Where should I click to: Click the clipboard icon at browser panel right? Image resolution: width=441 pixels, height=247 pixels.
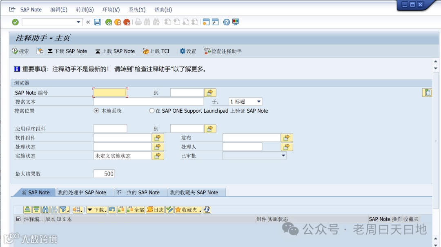(x=428, y=93)
